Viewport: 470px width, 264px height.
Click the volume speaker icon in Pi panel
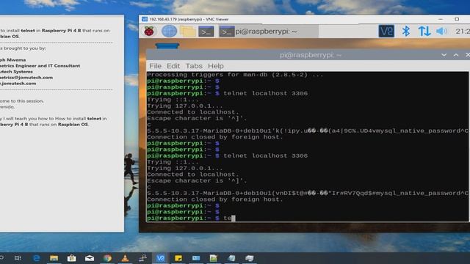(x=441, y=31)
